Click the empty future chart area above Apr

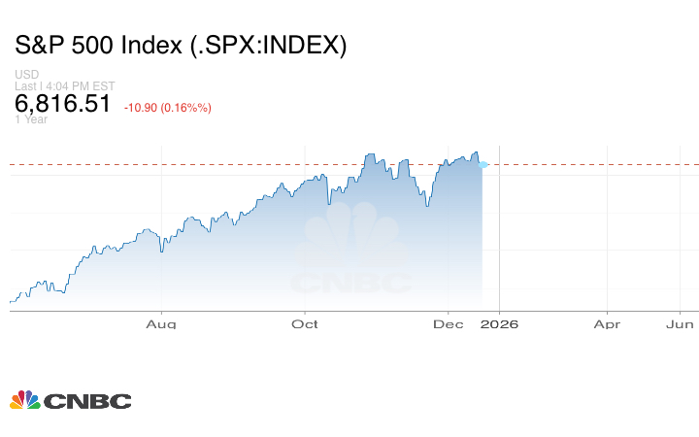607,233
